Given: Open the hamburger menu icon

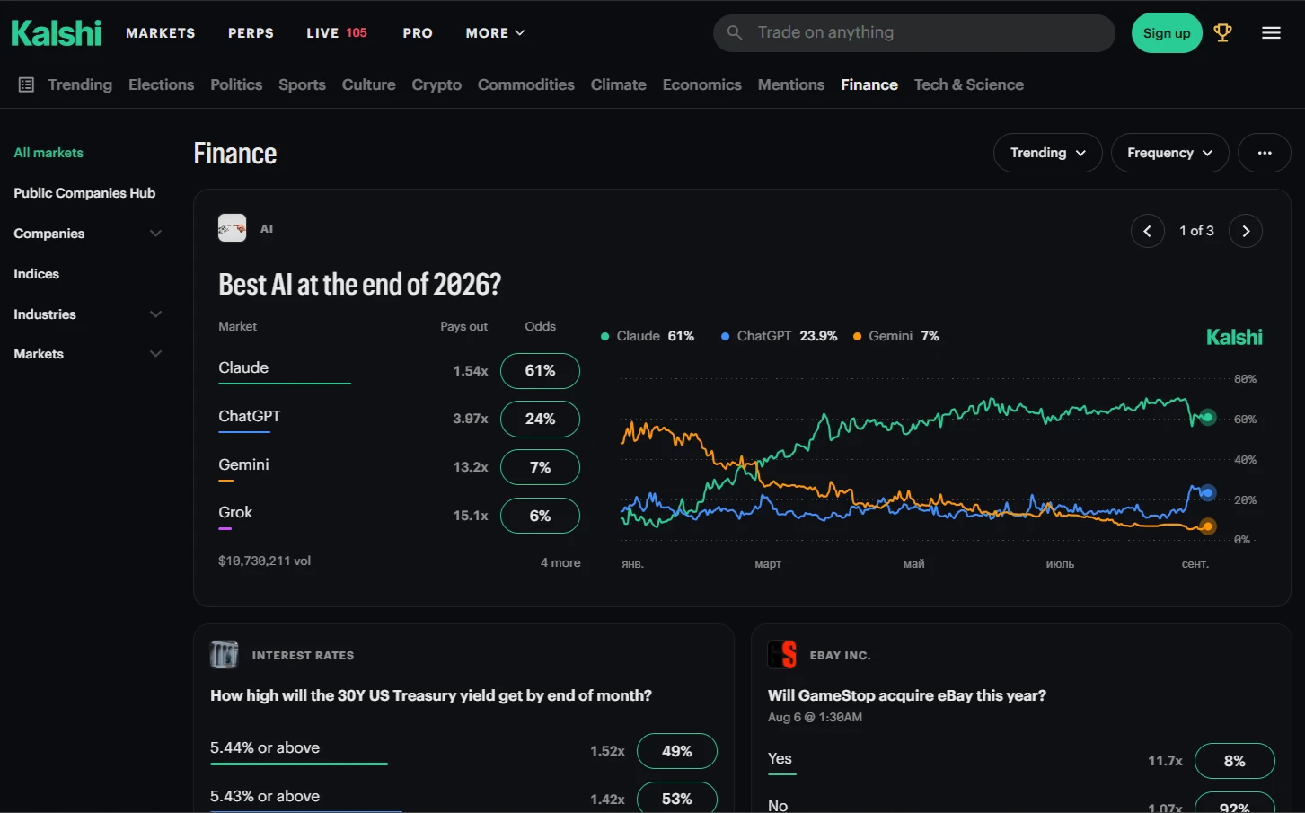Looking at the screenshot, I should 1271,33.
